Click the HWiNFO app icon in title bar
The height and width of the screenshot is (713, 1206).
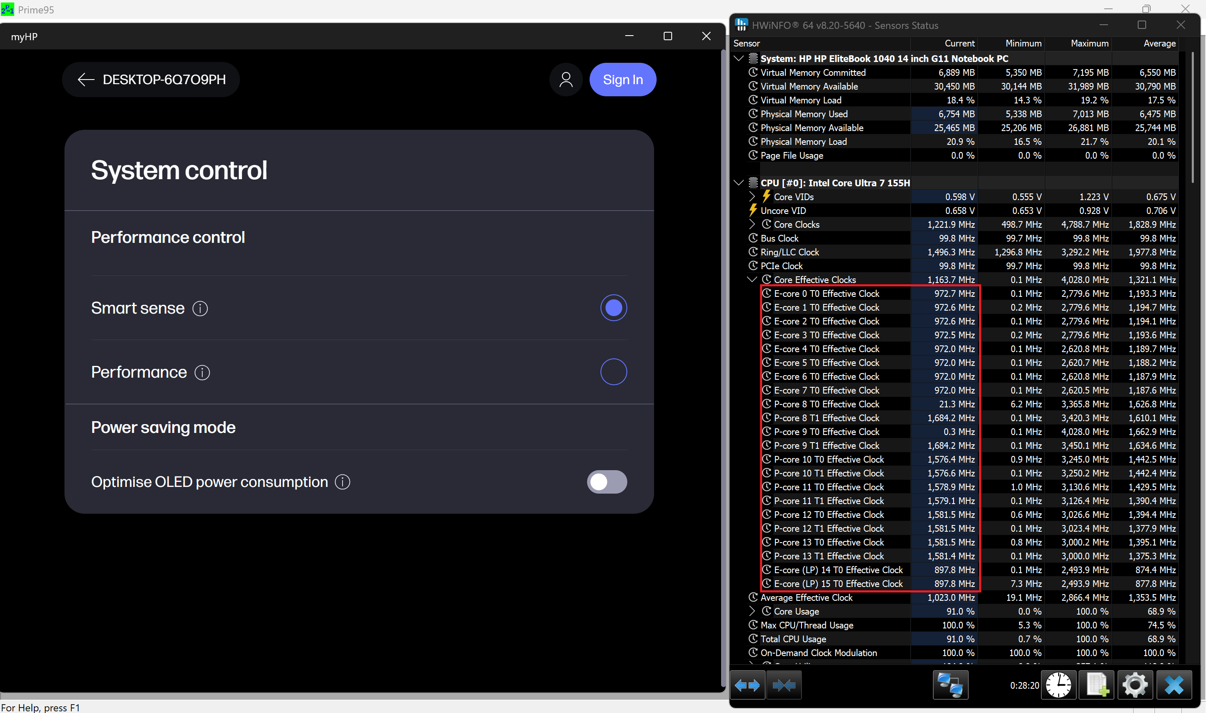click(741, 25)
